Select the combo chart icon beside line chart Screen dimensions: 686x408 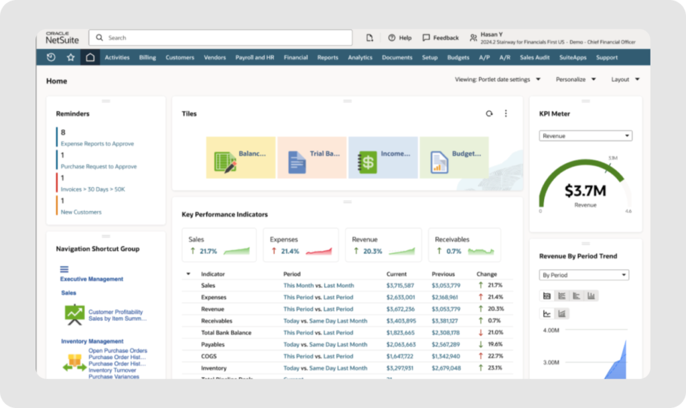[x=562, y=314]
